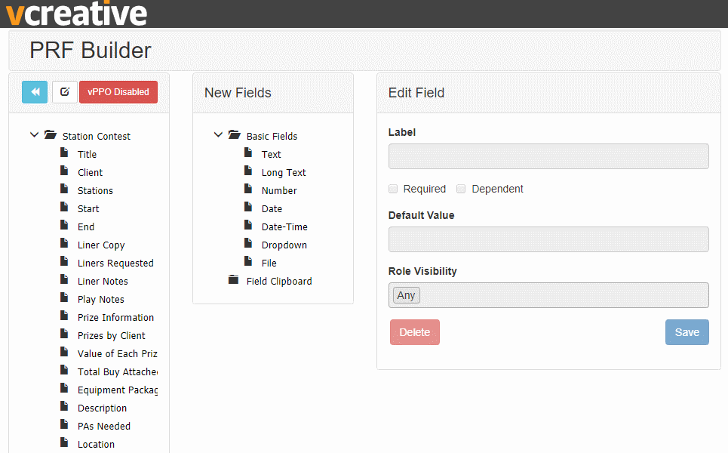Select the Start field in tree
Viewport: 728px width, 453px height.
click(x=88, y=208)
